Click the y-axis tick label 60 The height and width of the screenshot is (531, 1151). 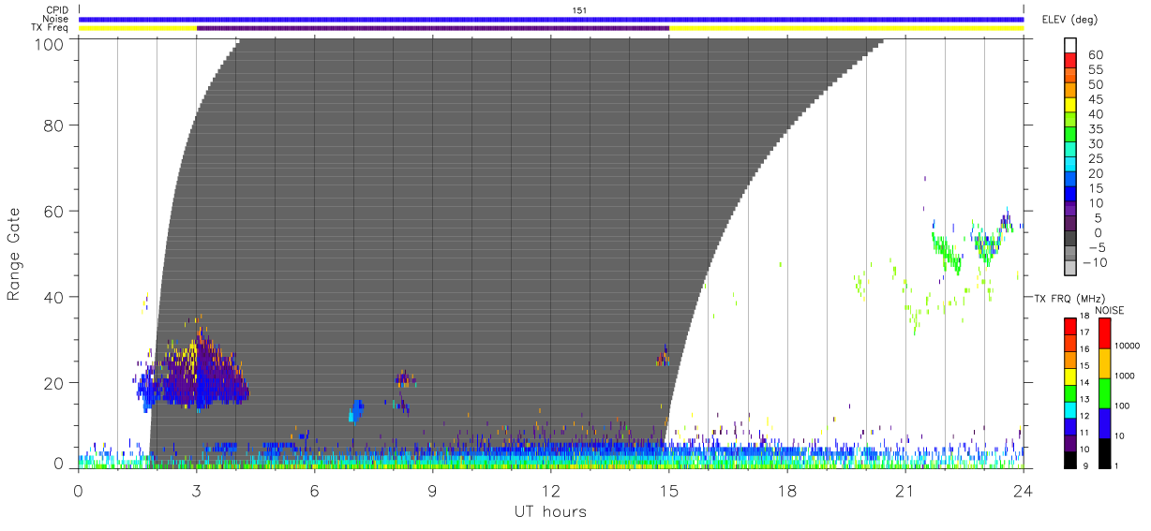pos(55,211)
